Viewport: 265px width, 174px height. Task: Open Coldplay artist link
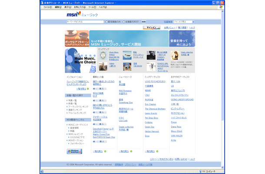pyautogui.click(x=149, y=122)
